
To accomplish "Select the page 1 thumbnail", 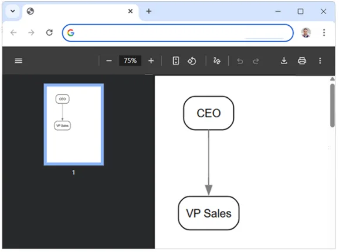I will click(x=74, y=125).
